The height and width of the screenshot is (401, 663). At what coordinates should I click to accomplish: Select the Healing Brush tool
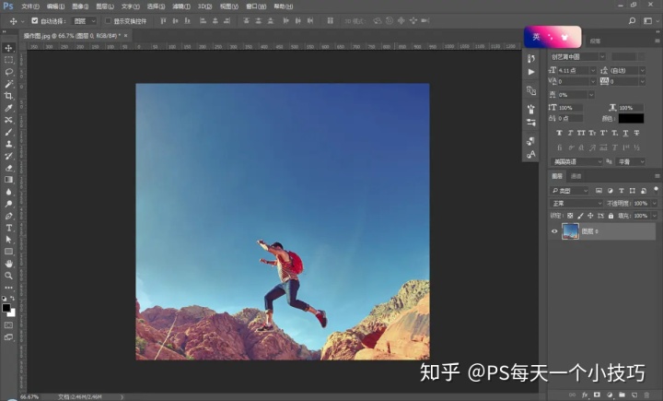point(8,120)
